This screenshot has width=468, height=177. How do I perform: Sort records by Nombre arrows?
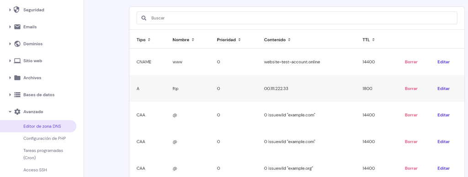(193, 40)
